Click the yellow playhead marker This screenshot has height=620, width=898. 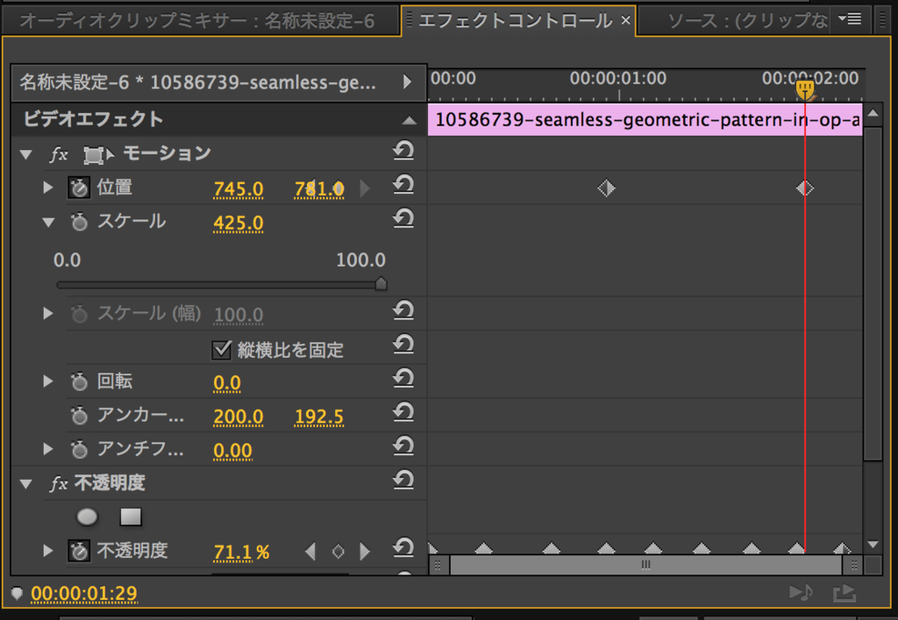[805, 89]
